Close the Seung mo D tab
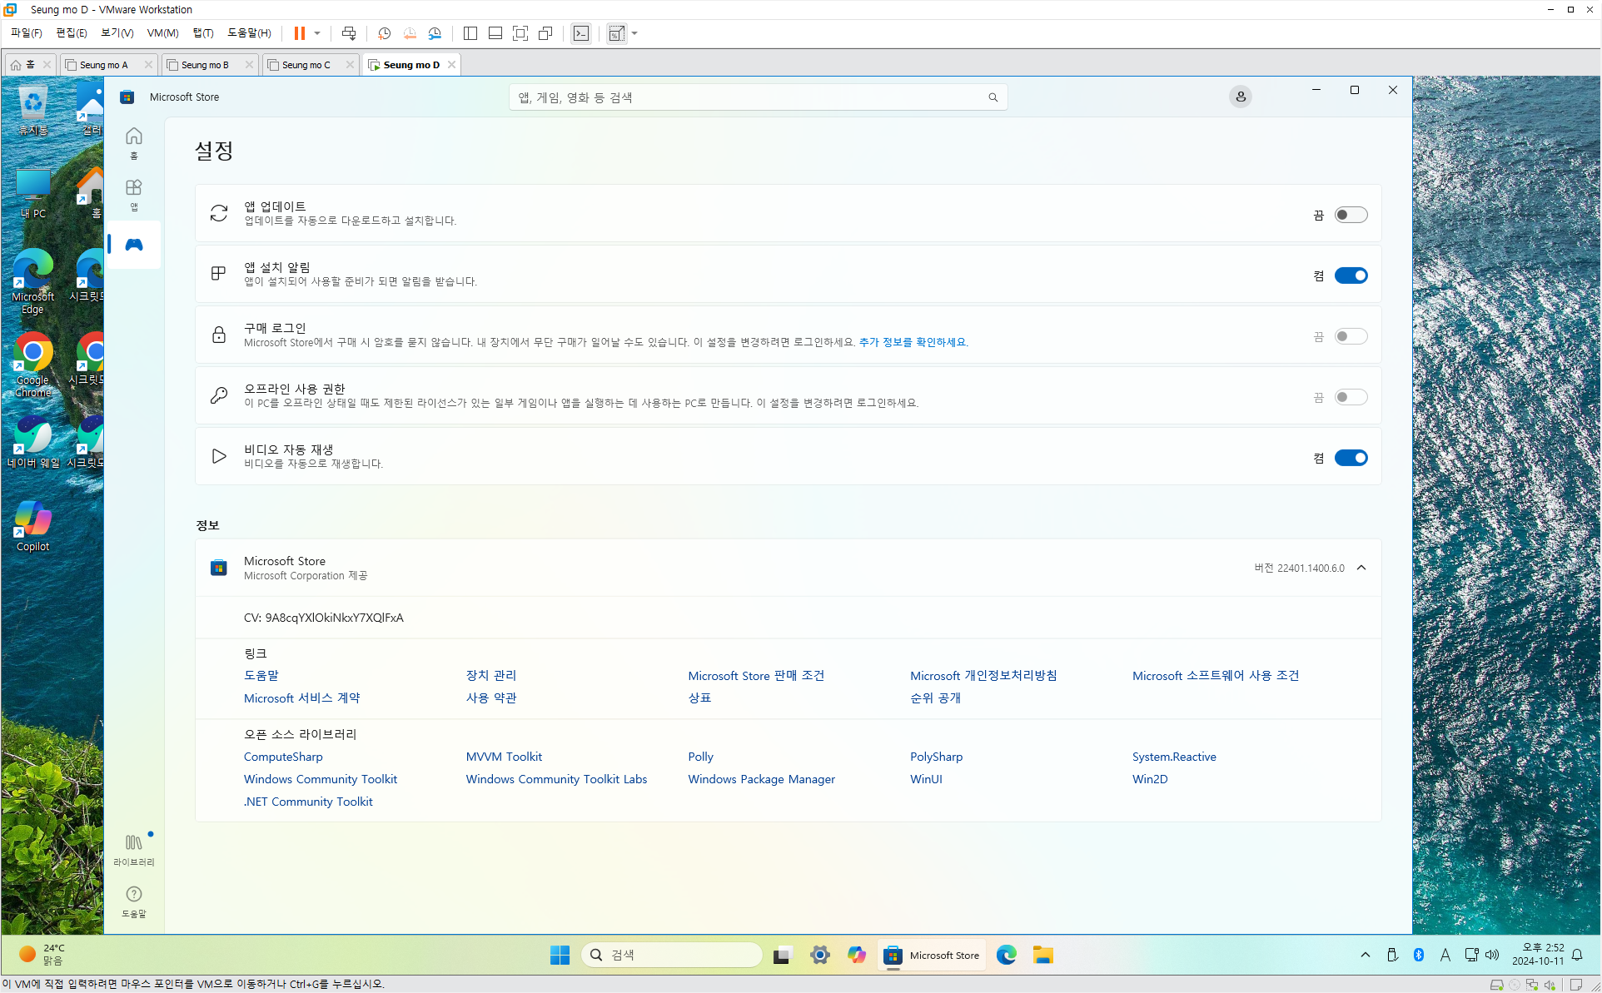The width and height of the screenshot is (1602, 993). coord(452,65)
